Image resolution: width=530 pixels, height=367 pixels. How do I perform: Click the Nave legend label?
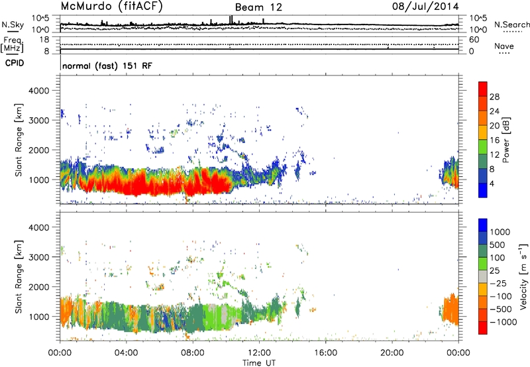[x=504, y=46]
